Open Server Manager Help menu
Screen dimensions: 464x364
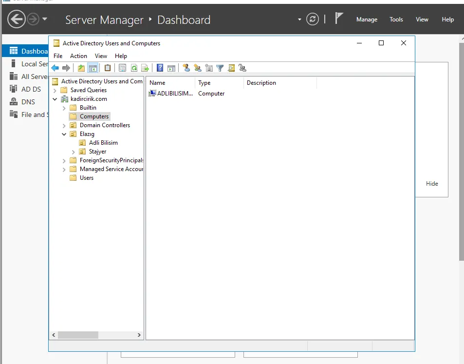(x=448, y=19)
